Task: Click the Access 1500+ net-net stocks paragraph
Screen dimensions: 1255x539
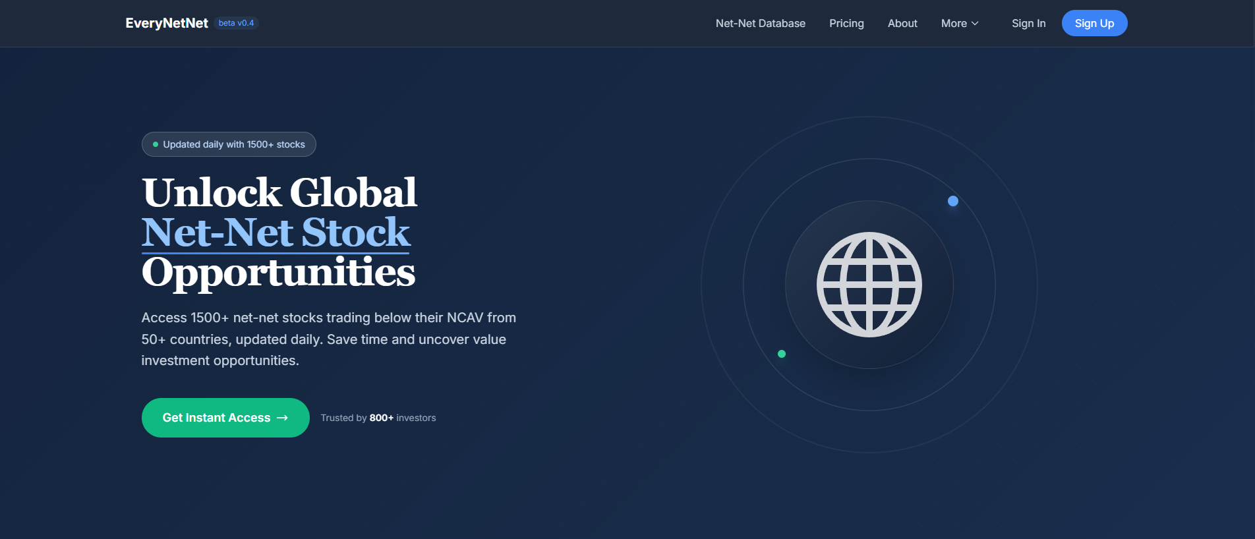Action: tap(329, 339)
